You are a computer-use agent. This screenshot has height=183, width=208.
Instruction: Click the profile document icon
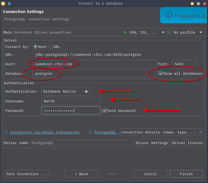tap(169, 32)
